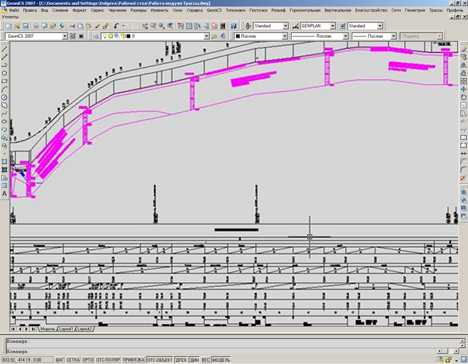
Task: Select the Circle drawing tool
Action: [x=4, y=97]
